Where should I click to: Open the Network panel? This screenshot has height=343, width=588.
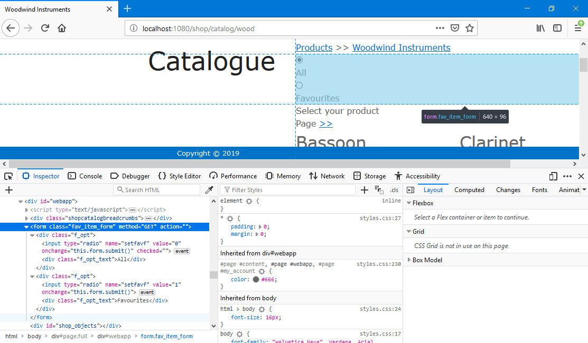tap(327, 176)
